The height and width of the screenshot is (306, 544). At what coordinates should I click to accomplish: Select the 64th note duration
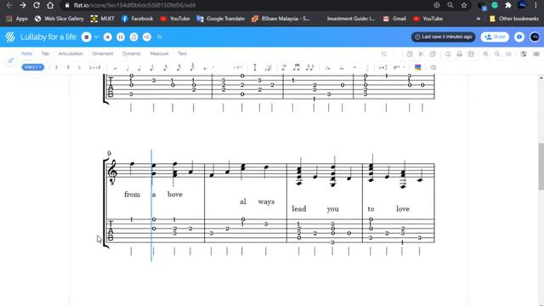click(x=192, y=67)
